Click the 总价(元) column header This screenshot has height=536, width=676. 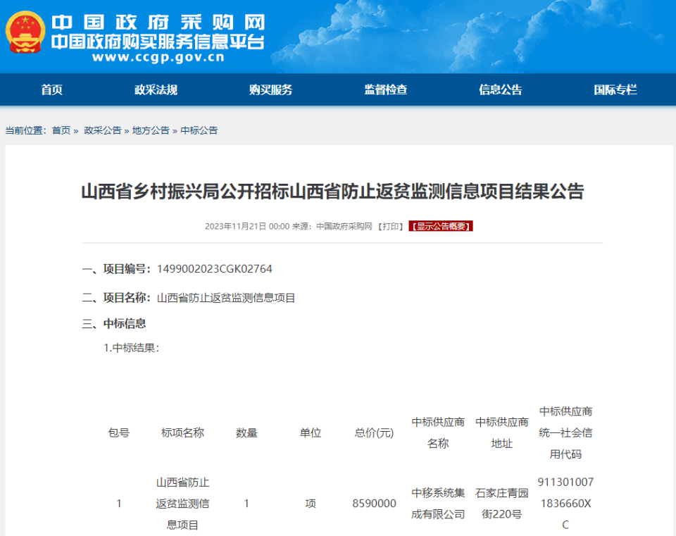(374, 432)
